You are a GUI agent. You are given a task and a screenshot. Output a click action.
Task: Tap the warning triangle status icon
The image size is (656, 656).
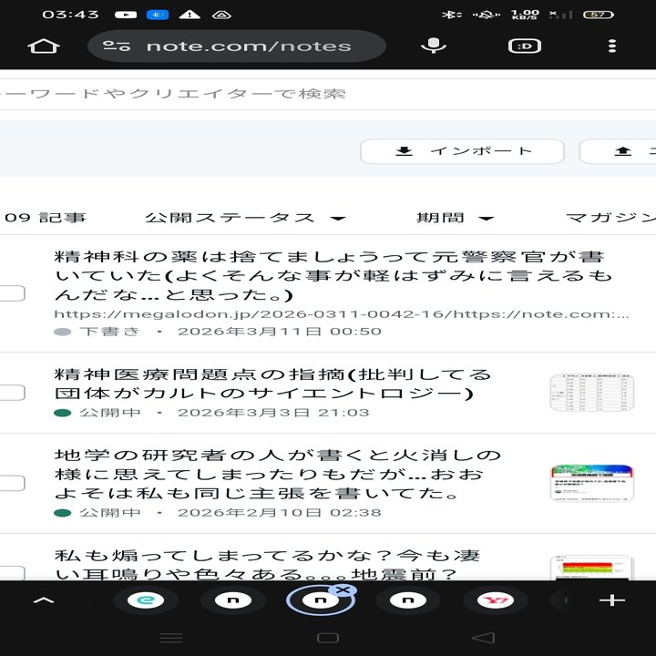click(x=190, y=15)
